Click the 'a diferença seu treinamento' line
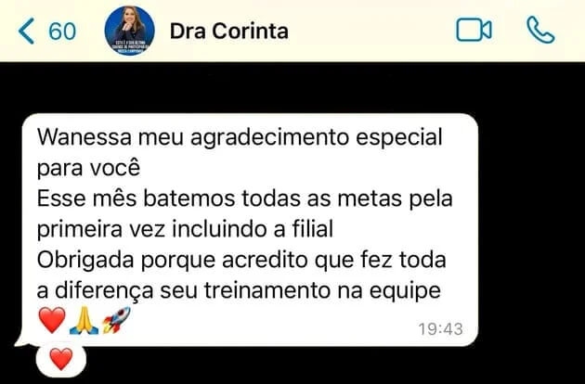This screenshot has height=384, width=585. point(239,290)
